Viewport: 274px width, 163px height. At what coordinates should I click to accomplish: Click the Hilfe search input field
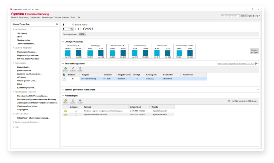[x=230, y=16]
